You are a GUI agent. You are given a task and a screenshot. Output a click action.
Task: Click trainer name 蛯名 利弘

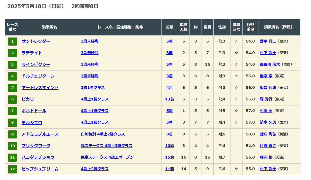268,134
